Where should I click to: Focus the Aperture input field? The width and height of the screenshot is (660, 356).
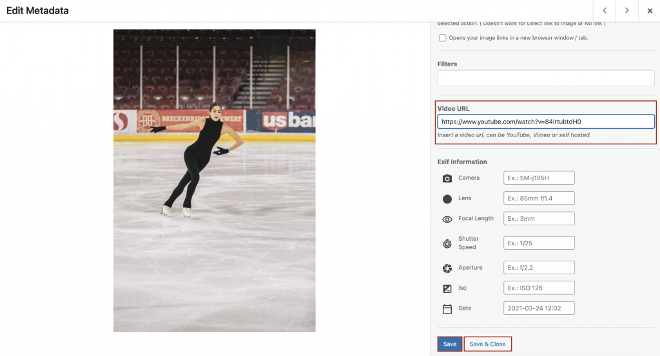pyautogui.click(x=539, y=267)
